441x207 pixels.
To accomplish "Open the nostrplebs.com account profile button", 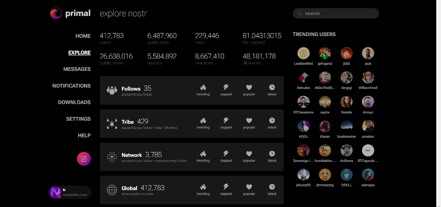I will coord(70,192).
